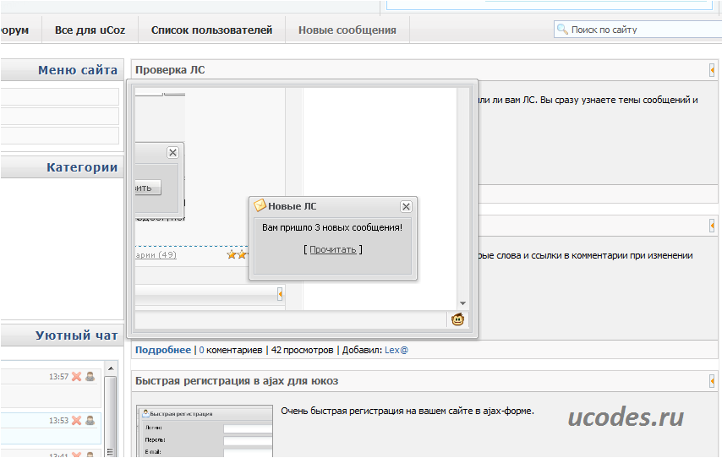Click the chat scrollbar thumb
The image size is (722, 458).
point(111,416)
